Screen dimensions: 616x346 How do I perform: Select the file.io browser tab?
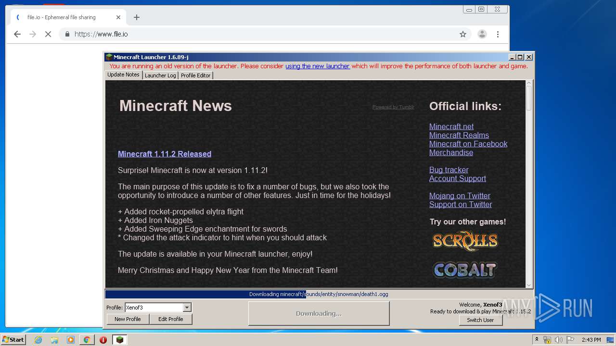point(67,17)
